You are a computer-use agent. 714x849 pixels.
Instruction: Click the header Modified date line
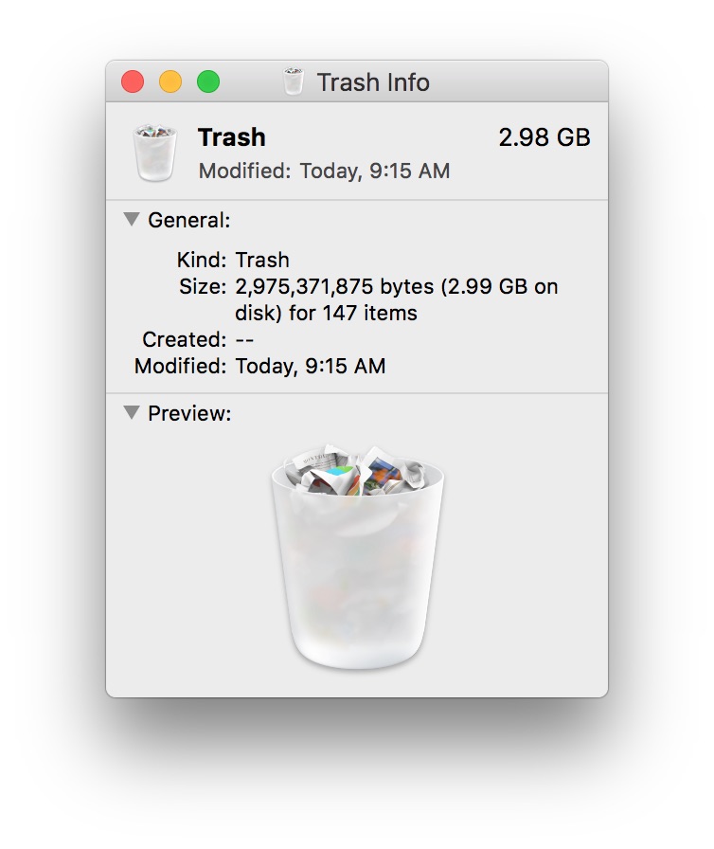pos(324,172)
